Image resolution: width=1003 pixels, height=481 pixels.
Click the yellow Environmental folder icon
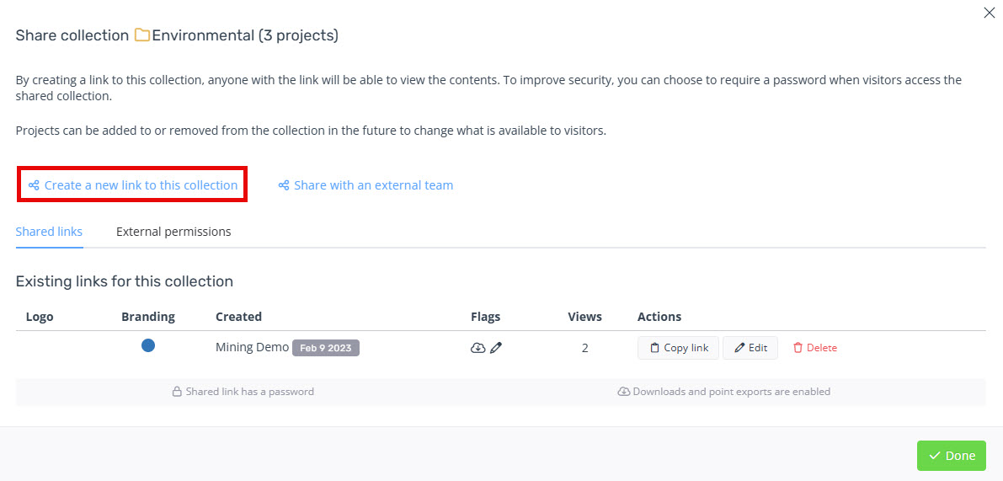tap(142, 35)
